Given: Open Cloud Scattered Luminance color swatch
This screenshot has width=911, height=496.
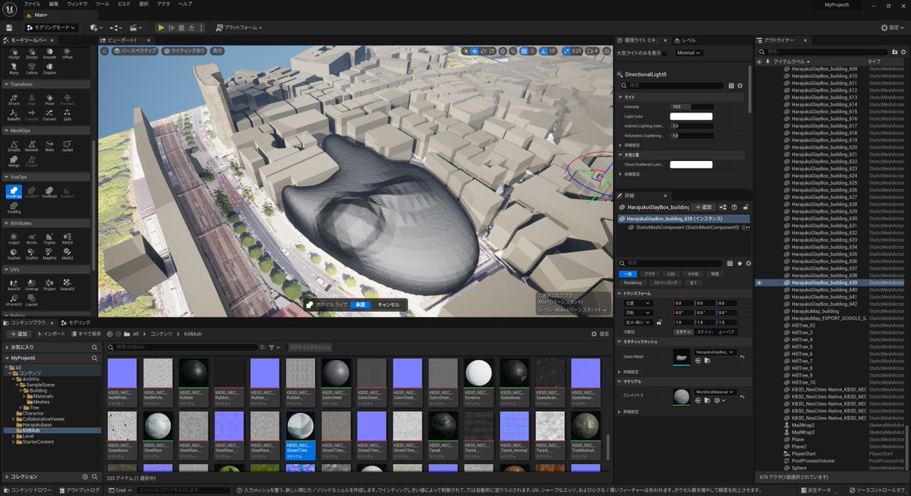Looking at the screenshot, I should (691, 164).
